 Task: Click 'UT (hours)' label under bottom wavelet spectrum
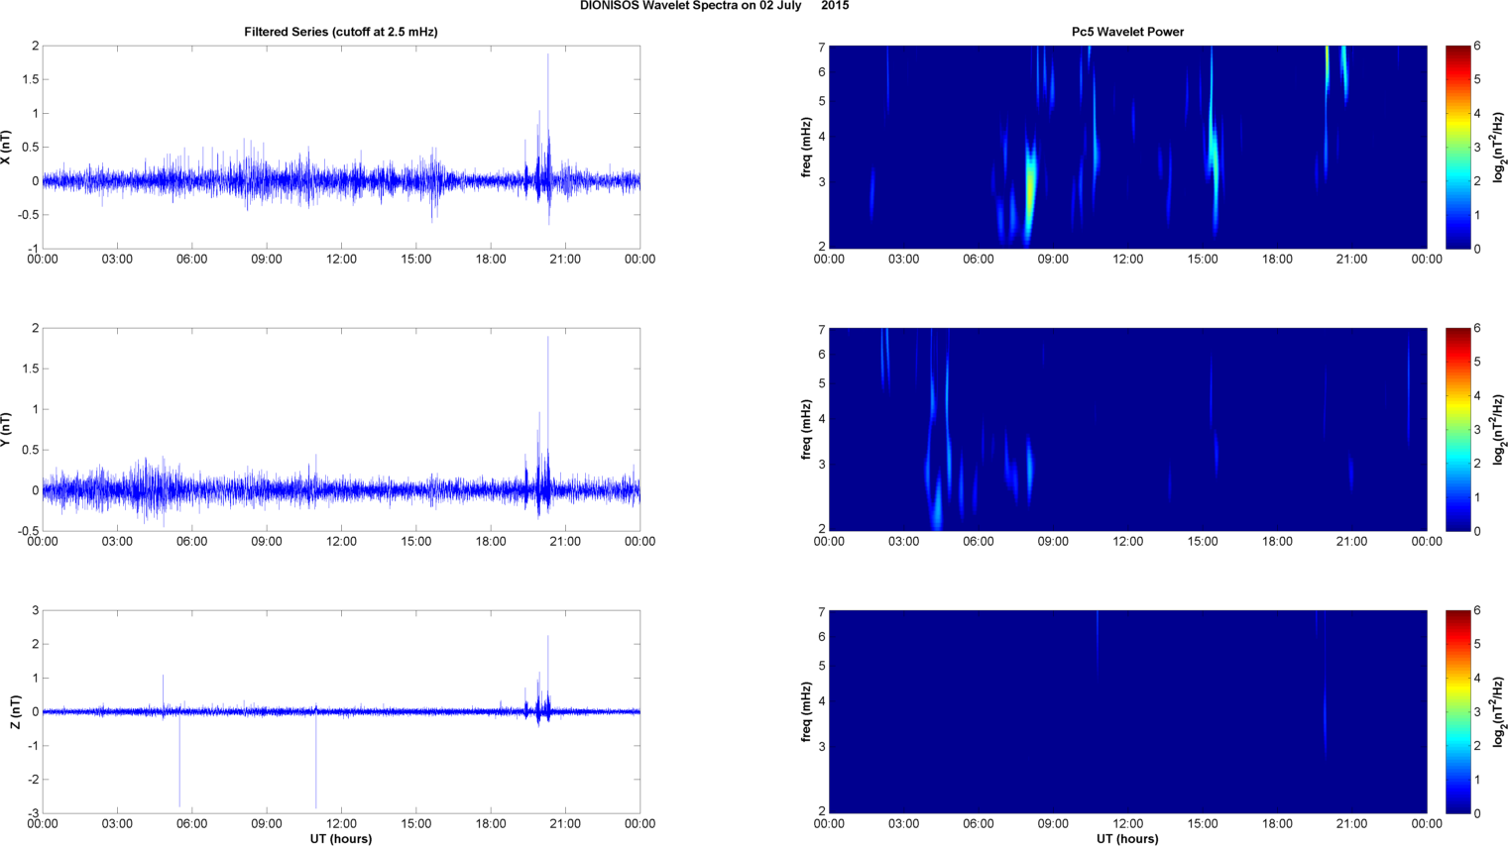(1127, 839)
